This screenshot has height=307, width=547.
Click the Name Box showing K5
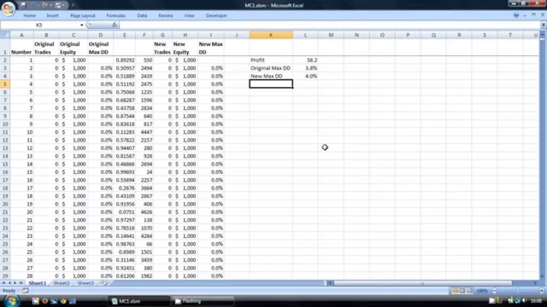39,25
